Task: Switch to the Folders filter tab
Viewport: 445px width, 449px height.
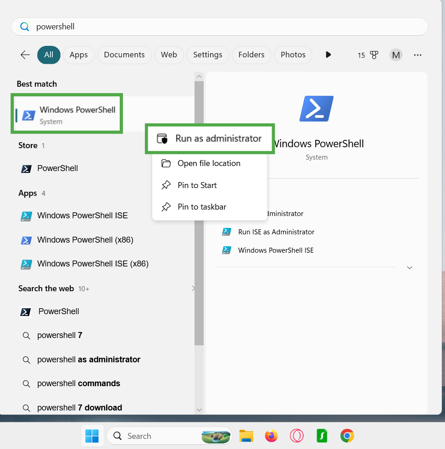Action: coord(251,55)
